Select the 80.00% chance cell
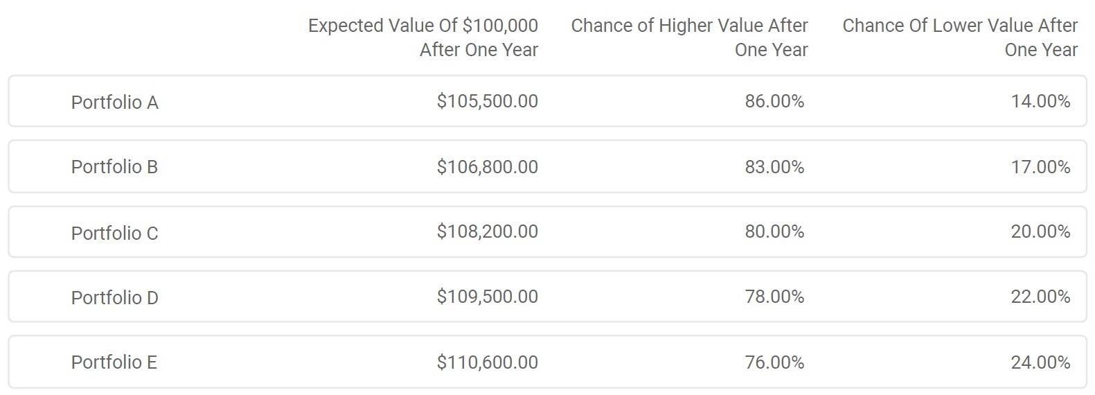Image resolution: width=1095 pixels, height=395 pixels. (774, 231)
